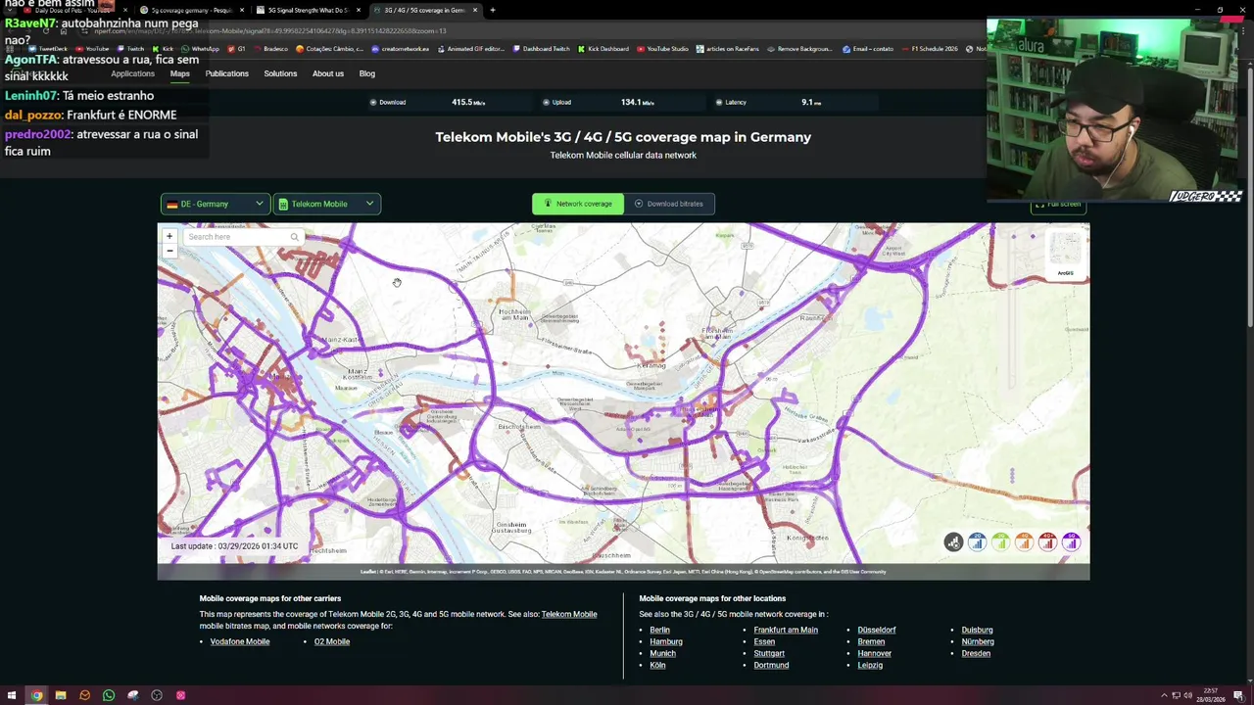Switch to the 5G Signal Strength tab
Image resolution: width=1254 pixels, height=705 pixels.
tap(307, 10)
